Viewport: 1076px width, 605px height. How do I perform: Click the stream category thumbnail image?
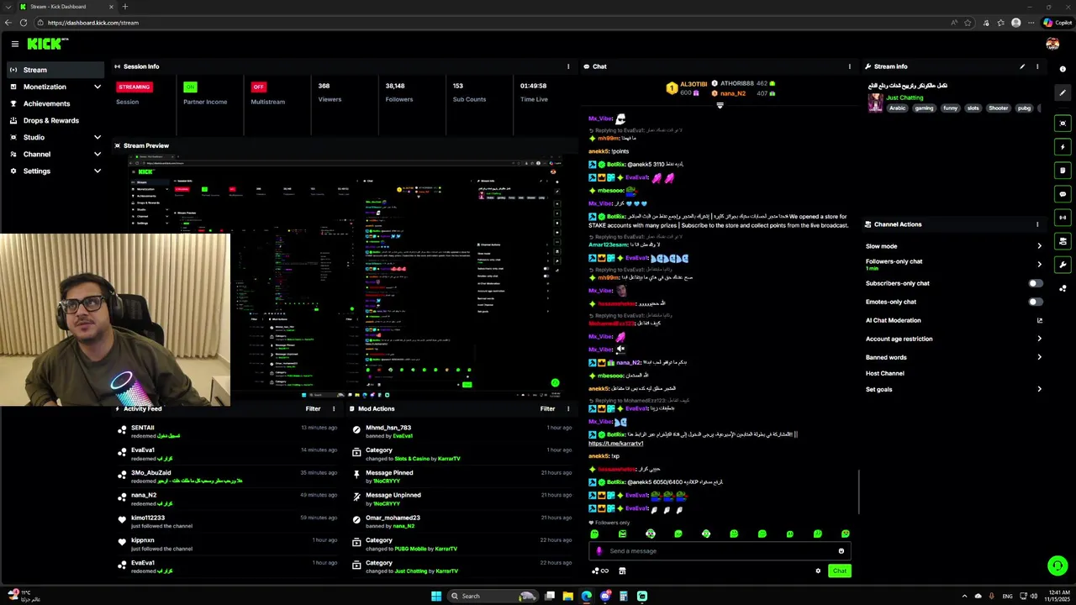[875, 103]
